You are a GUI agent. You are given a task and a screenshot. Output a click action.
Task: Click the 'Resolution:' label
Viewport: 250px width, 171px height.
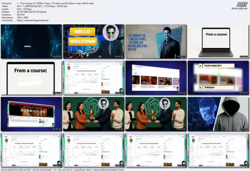point(7,18)
